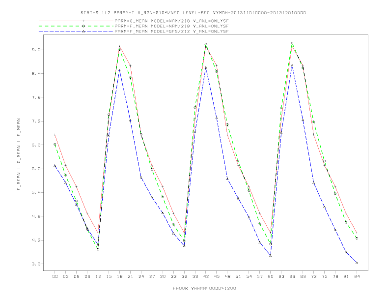
Task: Click the x-axis tick label 54
Action: (249, 276)
